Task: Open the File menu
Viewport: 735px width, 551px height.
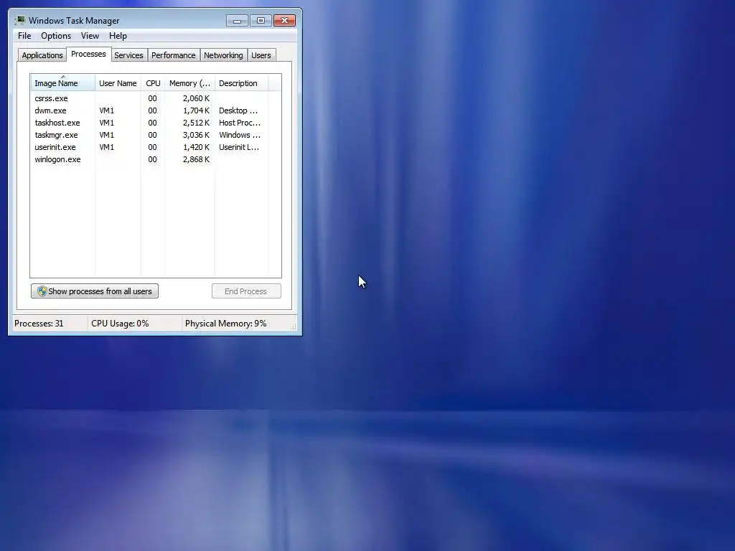Action: [x=24, y=36]
